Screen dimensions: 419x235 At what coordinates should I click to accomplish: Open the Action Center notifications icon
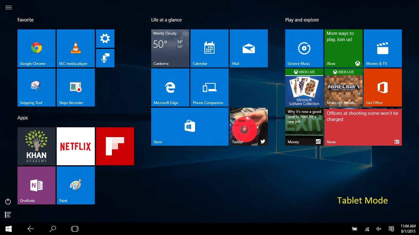[x=391, y=229]
